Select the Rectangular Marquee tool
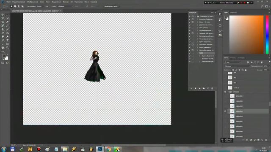The height and width of the screenshot is (152, 271). coord(7,15)
